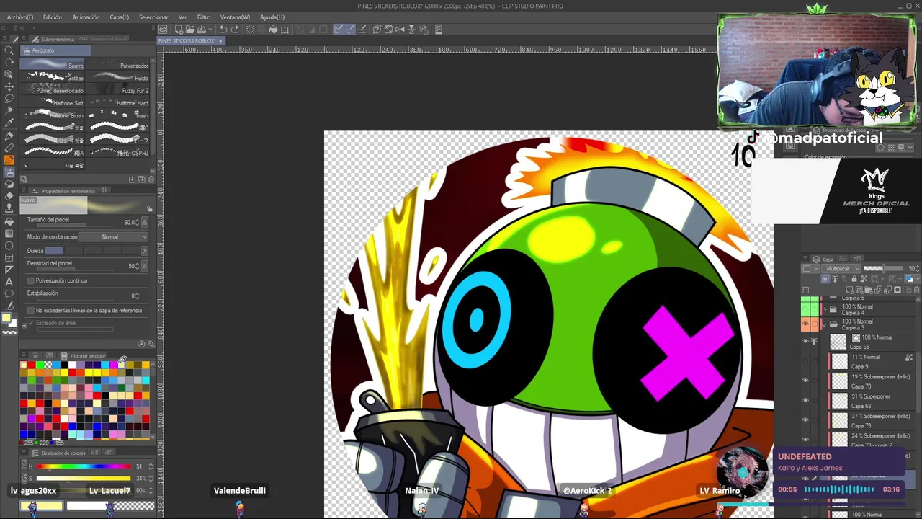Open Multiplicar layer blend mode dropdown
Screen dimensions: 922x519
pyautogui.click(x=842, y=268)
